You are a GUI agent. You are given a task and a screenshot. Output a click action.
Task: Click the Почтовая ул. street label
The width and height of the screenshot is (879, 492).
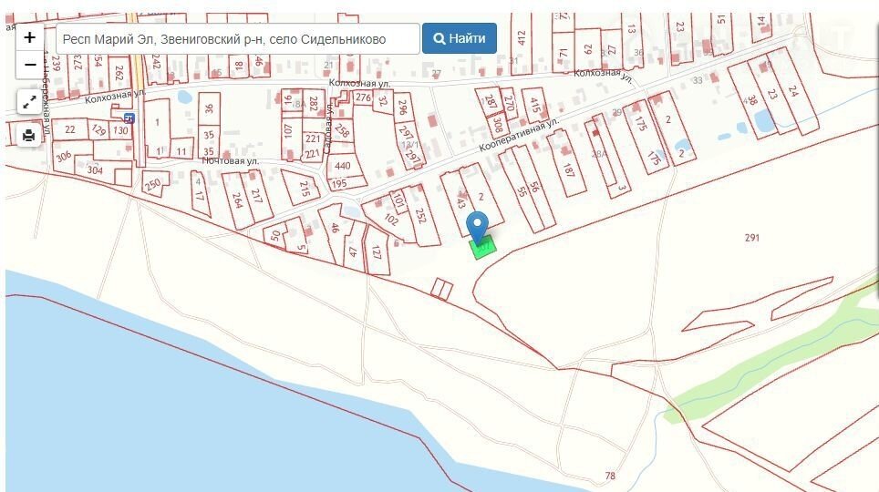point(231,161)
